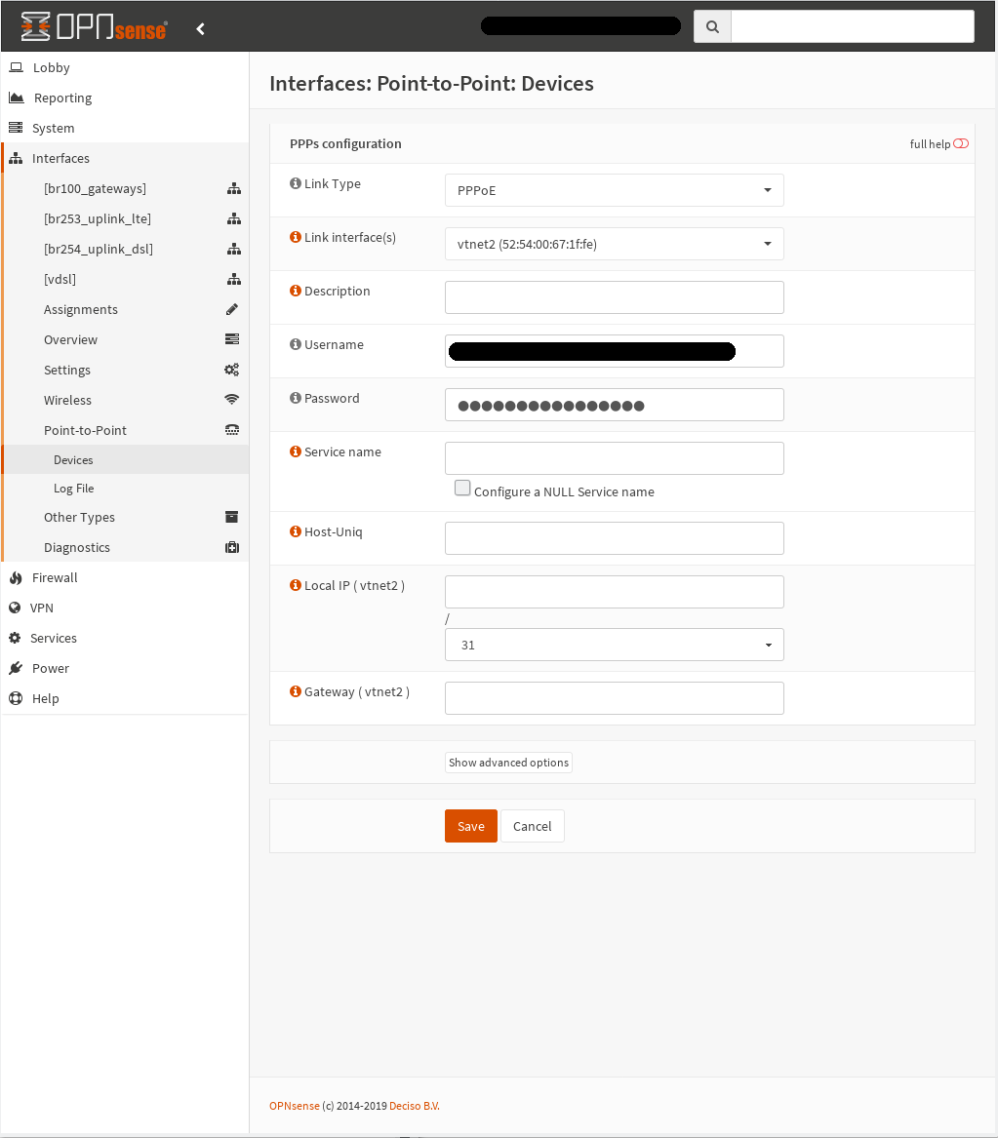Click the Help lifebuoy icon
Image resolution: width=998 pixels, height=1138 pixels.
click(16, 698)
